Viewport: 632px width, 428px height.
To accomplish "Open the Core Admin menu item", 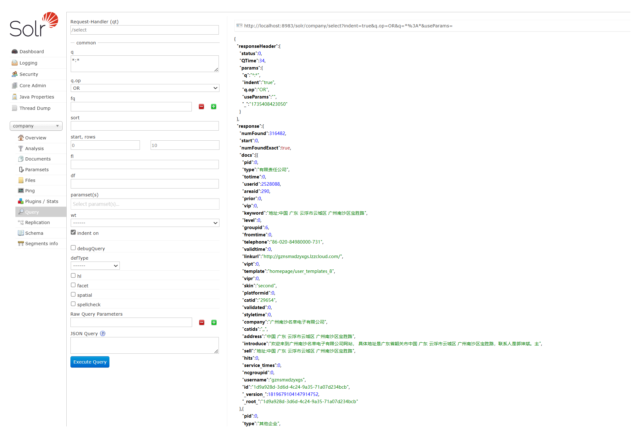I will point(33,86).
